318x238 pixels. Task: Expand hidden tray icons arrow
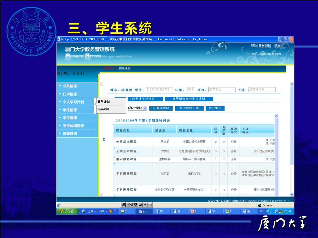coord(268,211)
